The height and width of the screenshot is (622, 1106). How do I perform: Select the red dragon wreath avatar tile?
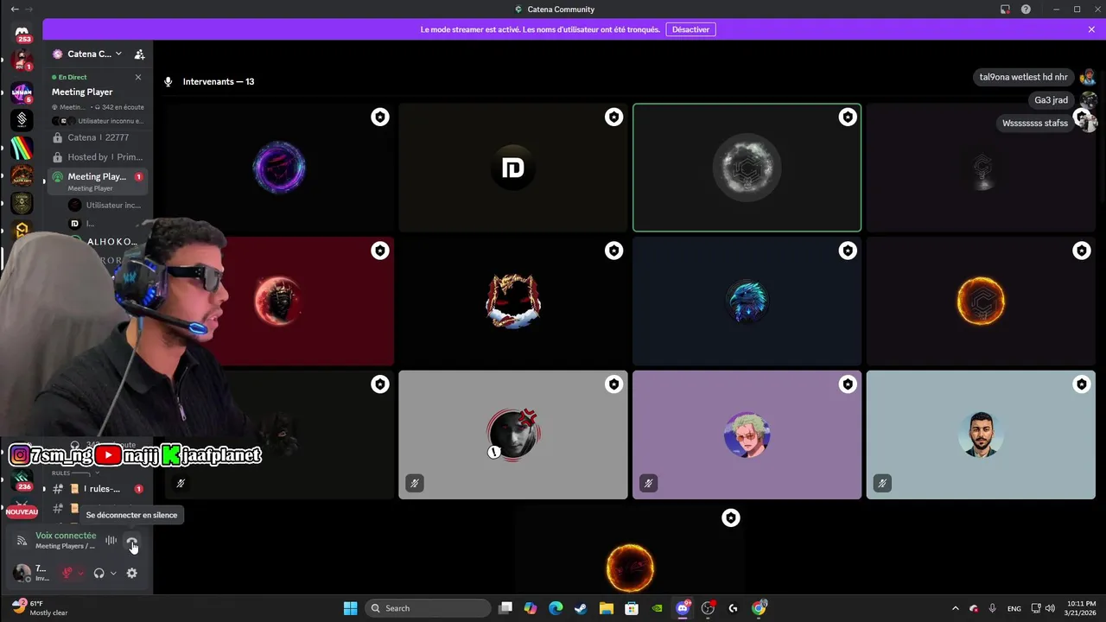tap(513, 301)
